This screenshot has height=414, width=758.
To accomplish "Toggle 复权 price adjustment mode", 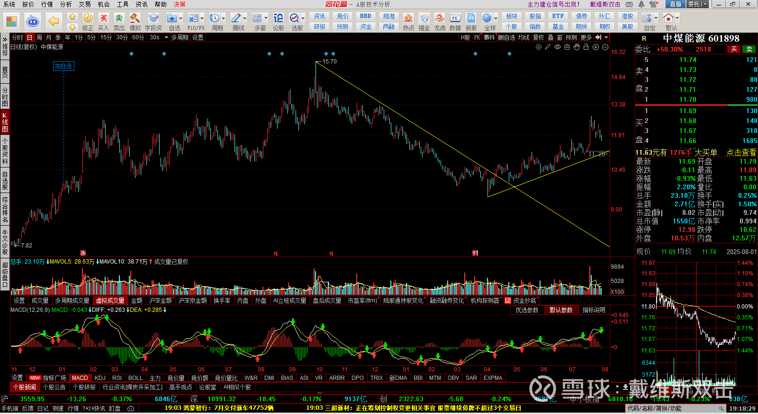I will point(538,37).
